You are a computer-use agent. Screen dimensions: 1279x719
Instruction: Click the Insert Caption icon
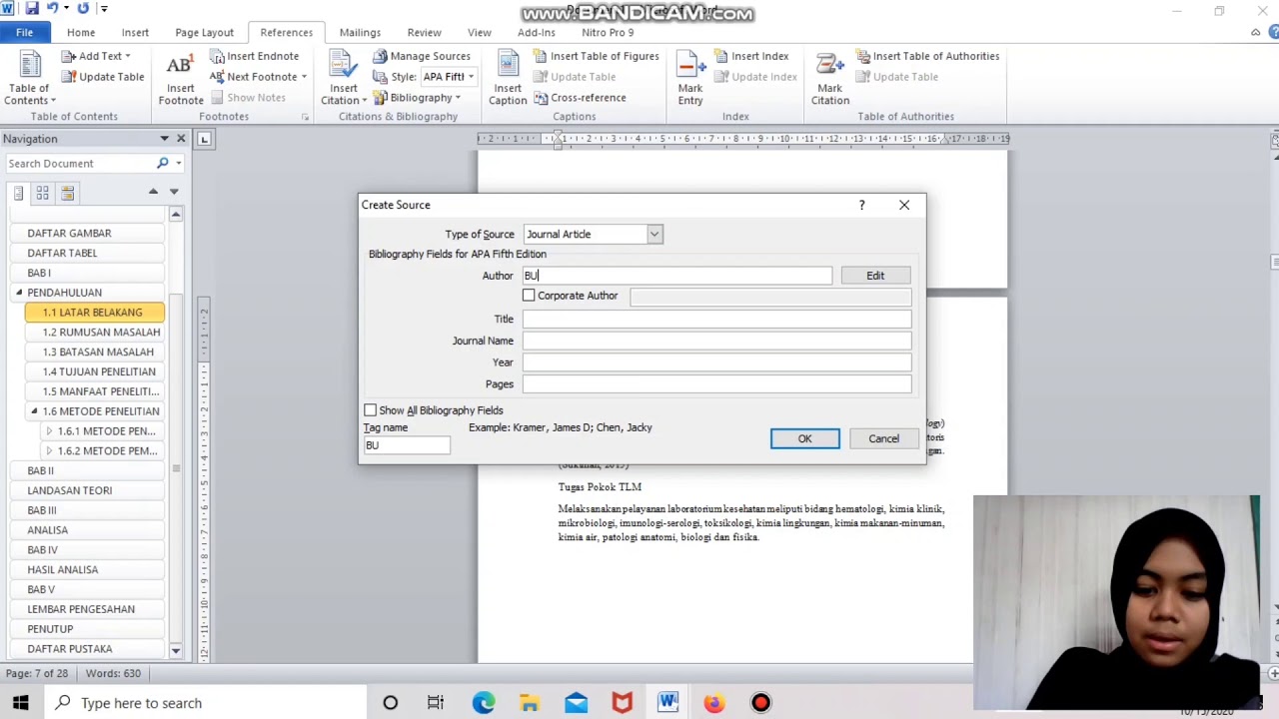tap(508, 78)
